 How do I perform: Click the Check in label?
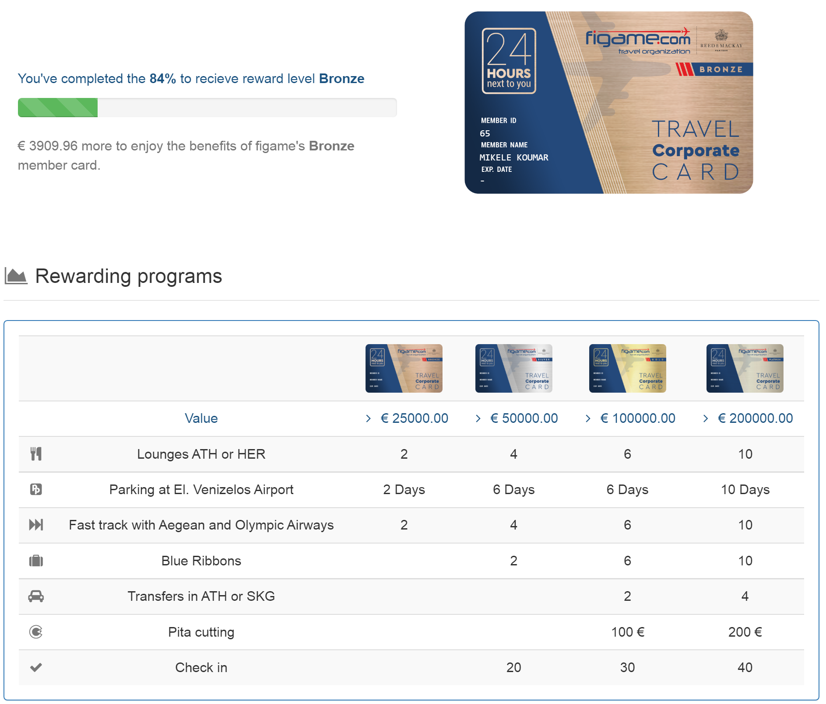coord(201,667)
